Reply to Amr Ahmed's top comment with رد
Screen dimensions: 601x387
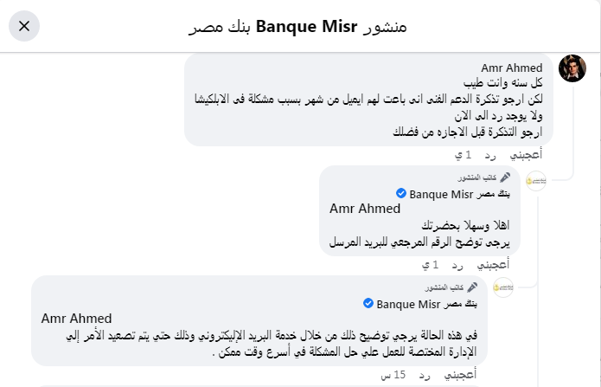click(x=489, y=155)
